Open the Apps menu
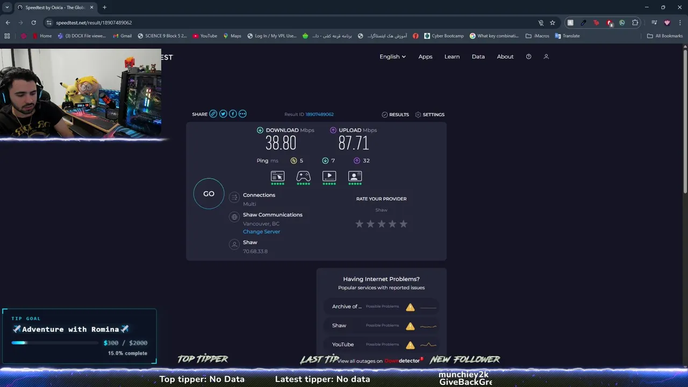The image size is (688, 387). [x=425, y=56]
